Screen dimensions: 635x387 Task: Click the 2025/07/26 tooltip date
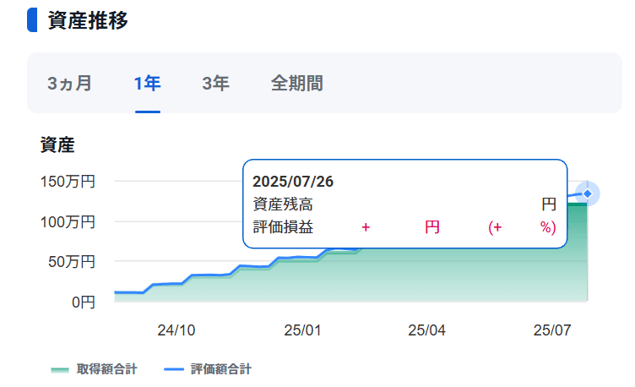coord(293,182)
